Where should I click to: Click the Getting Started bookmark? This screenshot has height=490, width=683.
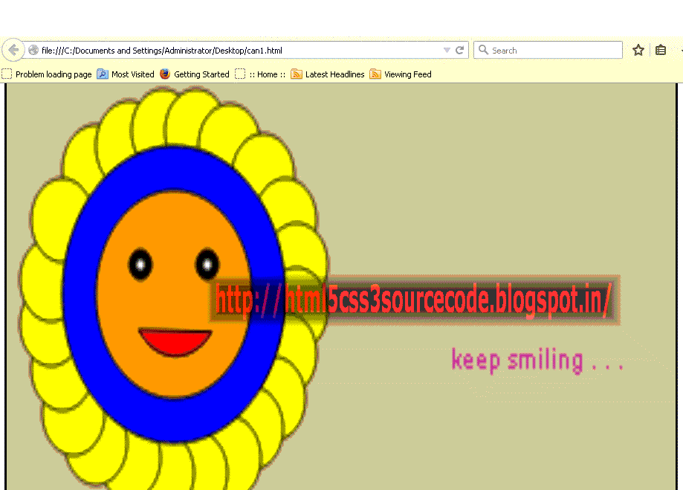pos(194,74)
